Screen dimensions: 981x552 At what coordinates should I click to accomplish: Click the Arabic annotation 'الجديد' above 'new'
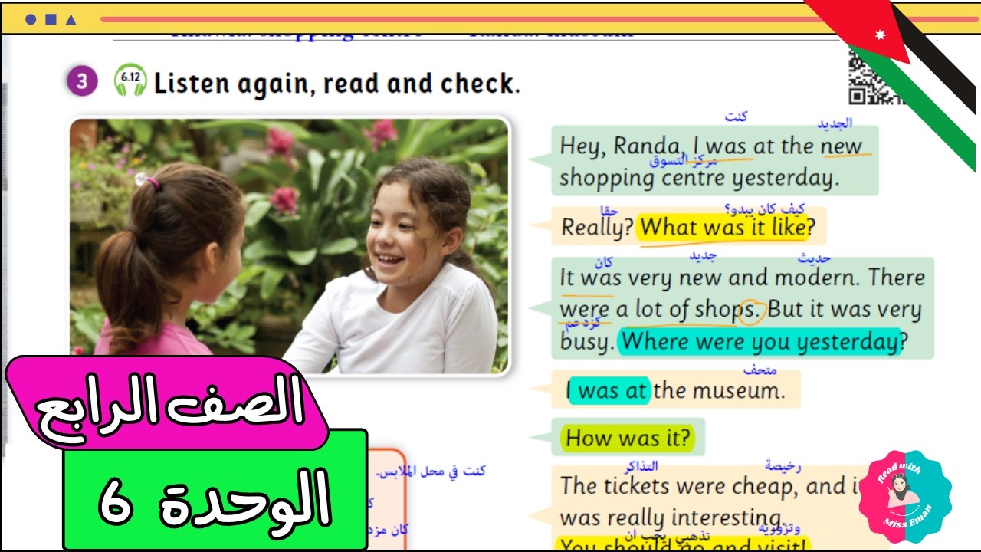pos(835,123)
